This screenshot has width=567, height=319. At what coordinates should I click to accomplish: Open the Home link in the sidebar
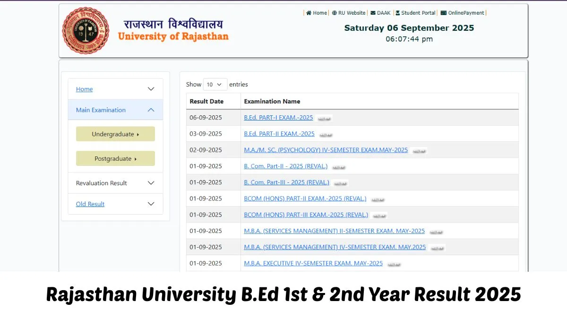tap(84, 89)
